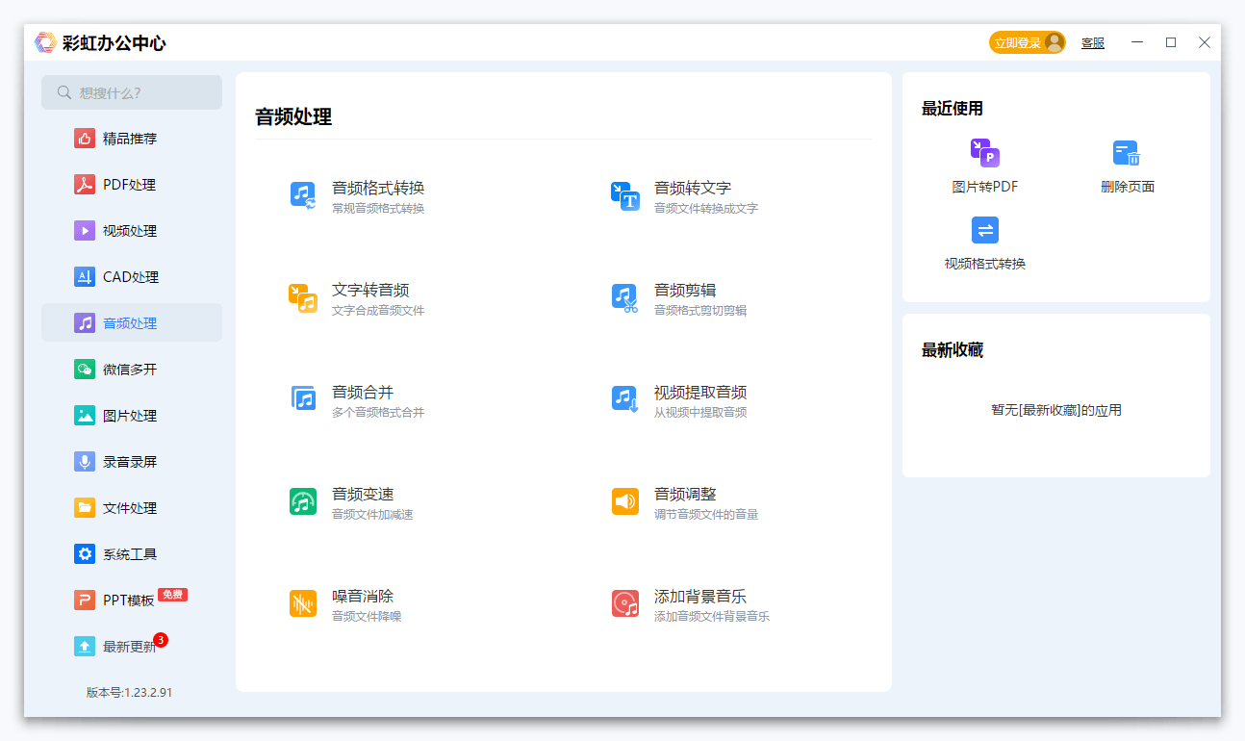Viewport: 1245px width, 741px height.
Task: Click the 系统工具 gear icon
Action: point(85,554)
